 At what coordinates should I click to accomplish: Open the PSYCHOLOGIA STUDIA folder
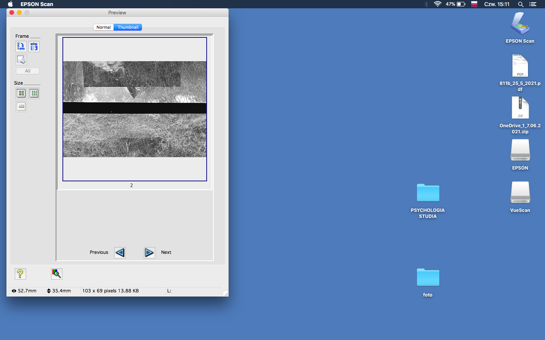pos(428,193)
